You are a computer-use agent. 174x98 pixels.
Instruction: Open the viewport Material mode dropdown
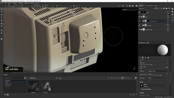130,10
